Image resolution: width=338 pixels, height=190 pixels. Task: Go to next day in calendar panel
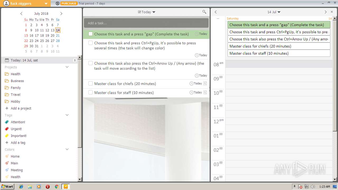click(326, 12)
